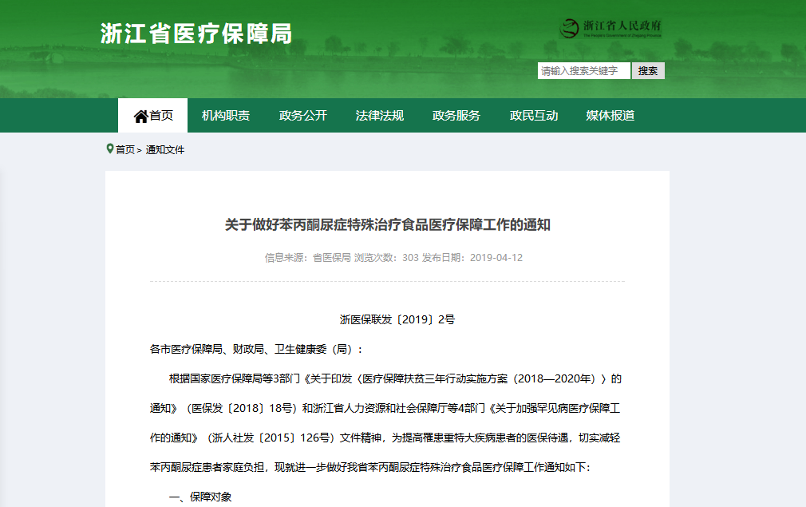Click document number 浙医保联发〔2019〕2号
The width and height of the screenshot is (806, 507).
(397, 320)
